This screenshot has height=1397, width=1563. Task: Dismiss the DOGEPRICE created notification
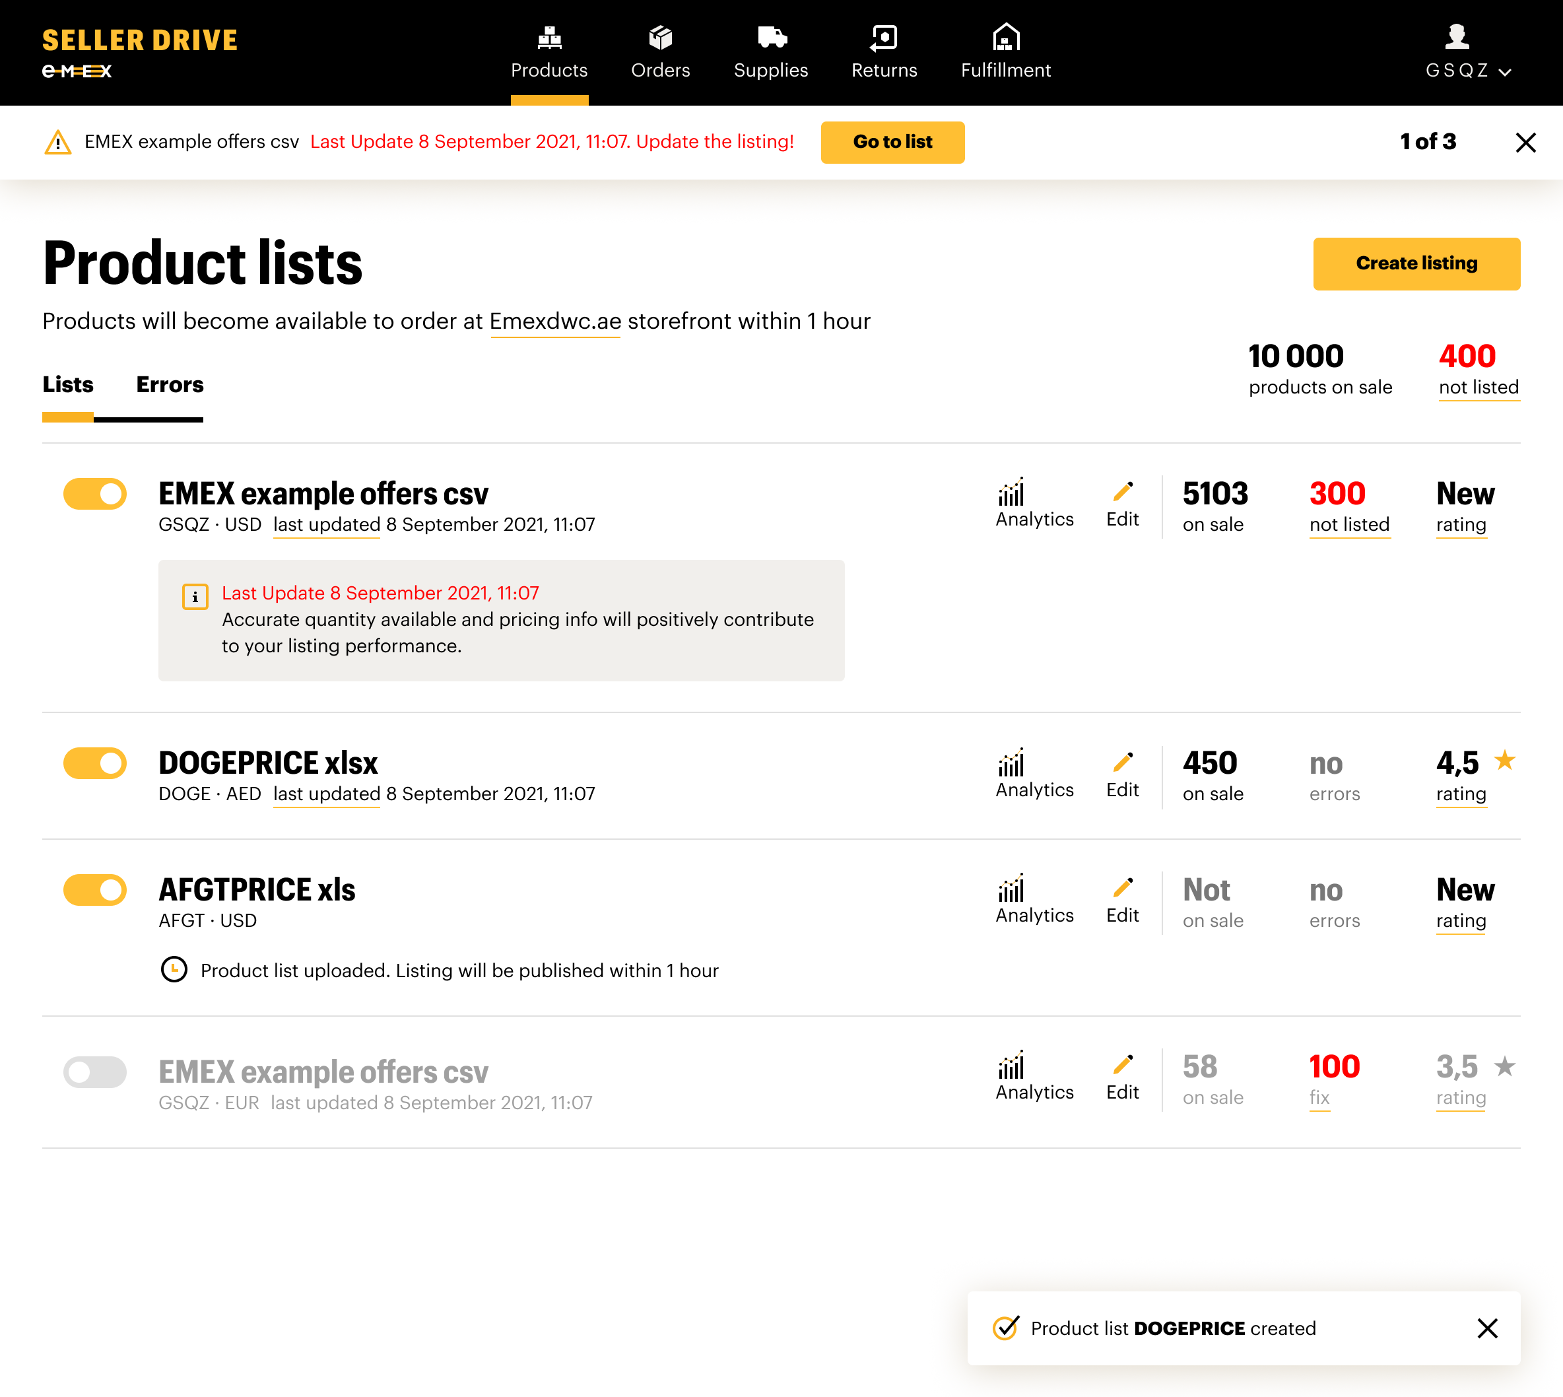pos(1487,1328)
